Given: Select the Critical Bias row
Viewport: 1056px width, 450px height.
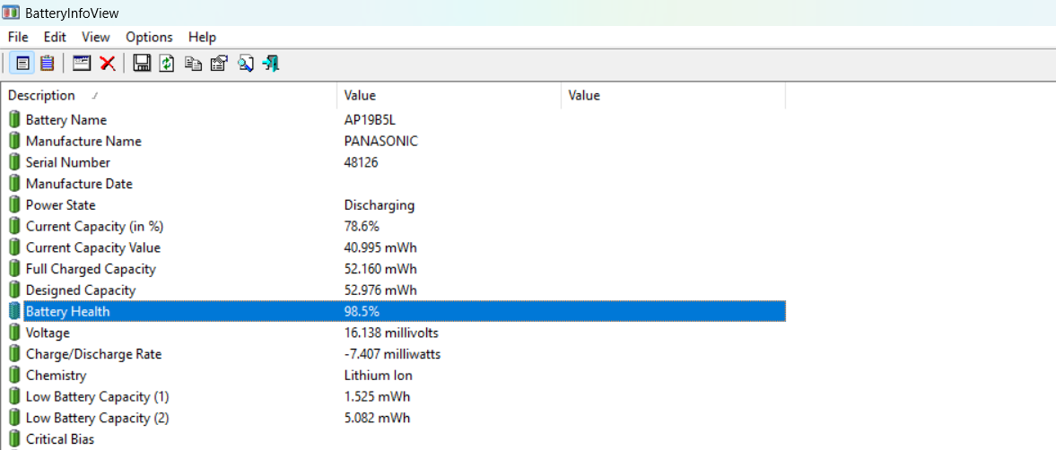Looking at the screenshot, I should point(394,439).
